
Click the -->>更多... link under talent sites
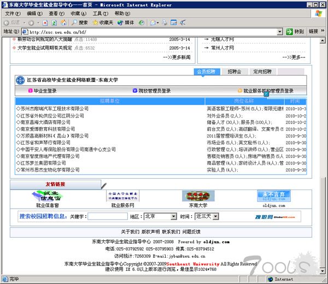pyautogui.click(x=294, y=57)
